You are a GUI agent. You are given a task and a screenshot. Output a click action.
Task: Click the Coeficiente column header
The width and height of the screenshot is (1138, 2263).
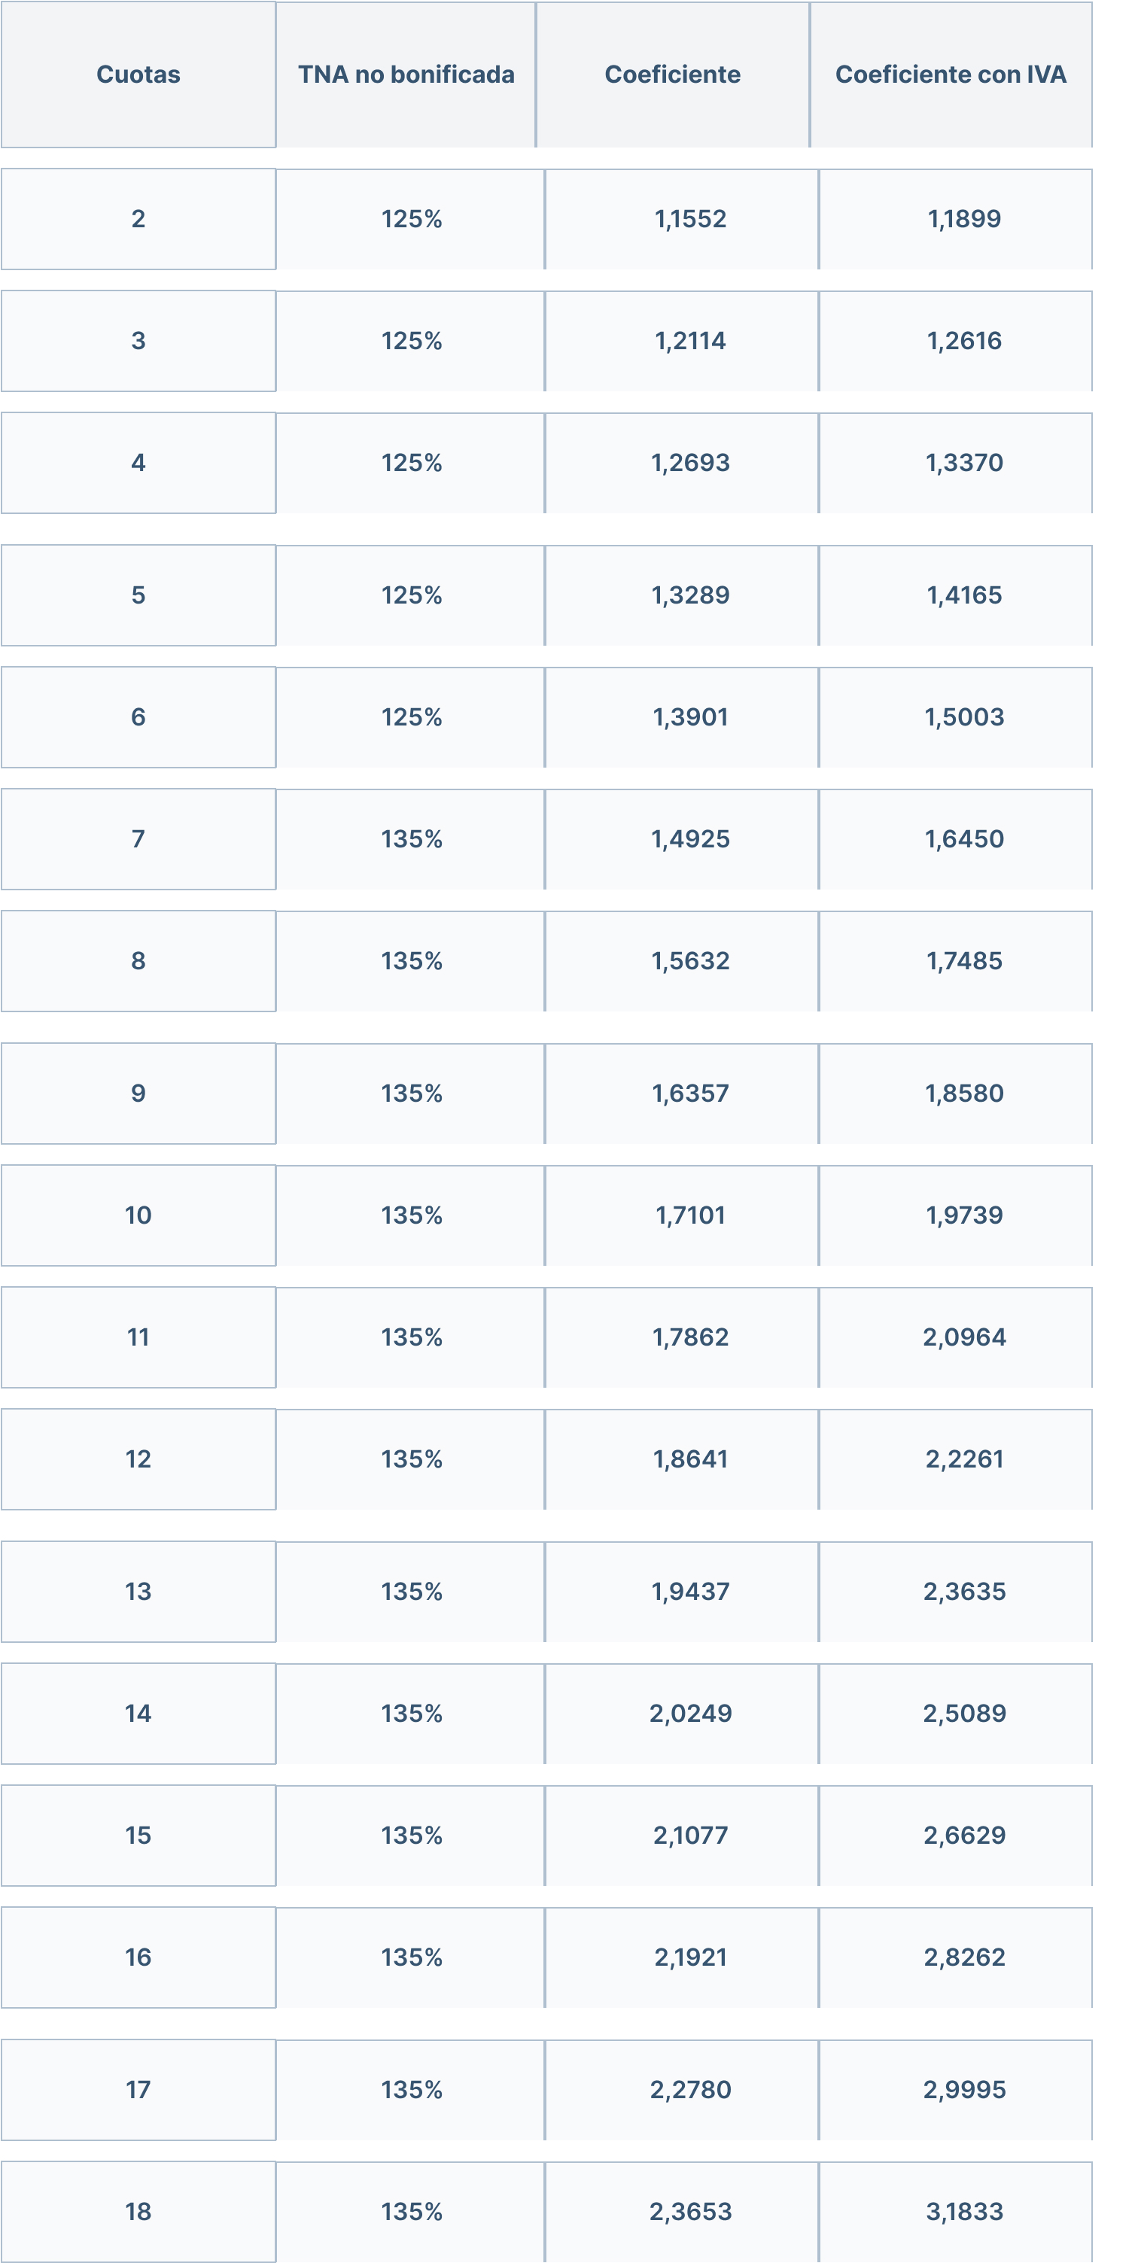pos(672,75)
